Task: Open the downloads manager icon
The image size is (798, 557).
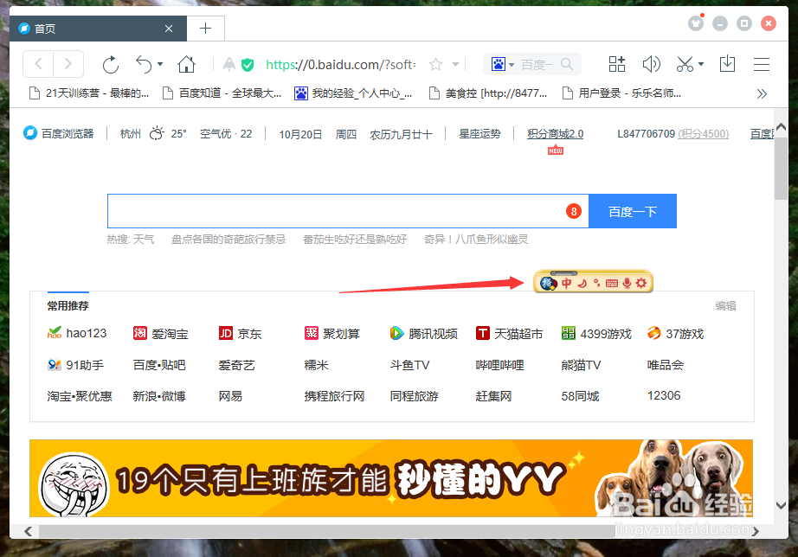Action: (728, 64)
